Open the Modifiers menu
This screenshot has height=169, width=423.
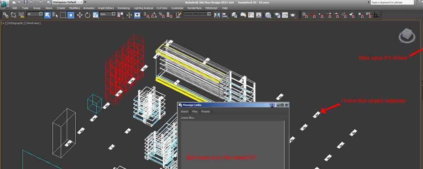[x=74, y=8]
